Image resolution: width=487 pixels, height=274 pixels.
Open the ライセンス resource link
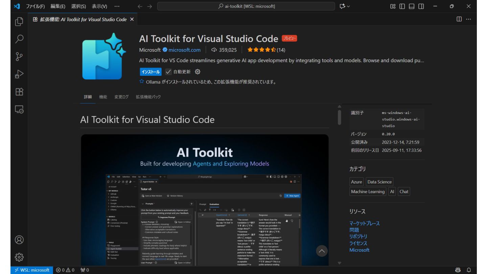pyautogui.click(x=358, y=243)
